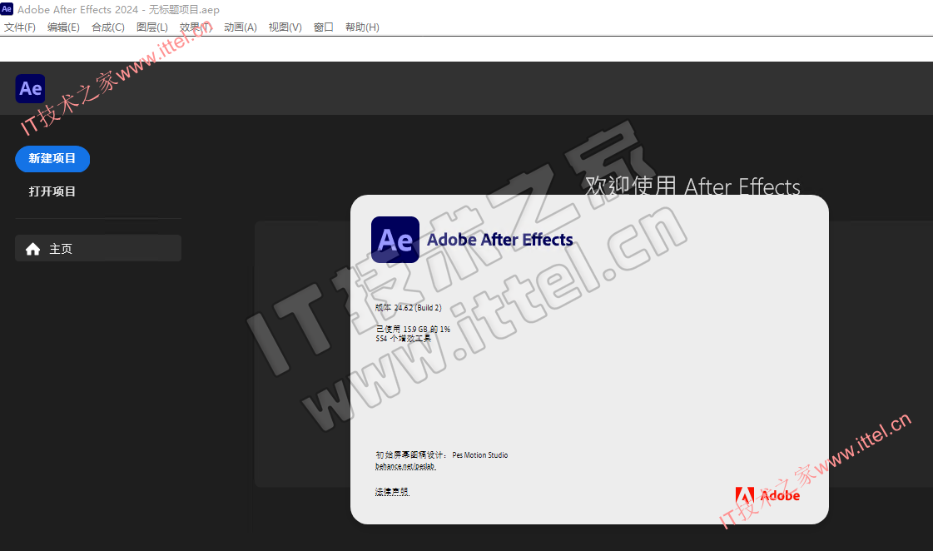Image resolution: width=933 pixels, height=551 pixels.
Task: Click the Ae logo in the About dialog
Action: 395,240
